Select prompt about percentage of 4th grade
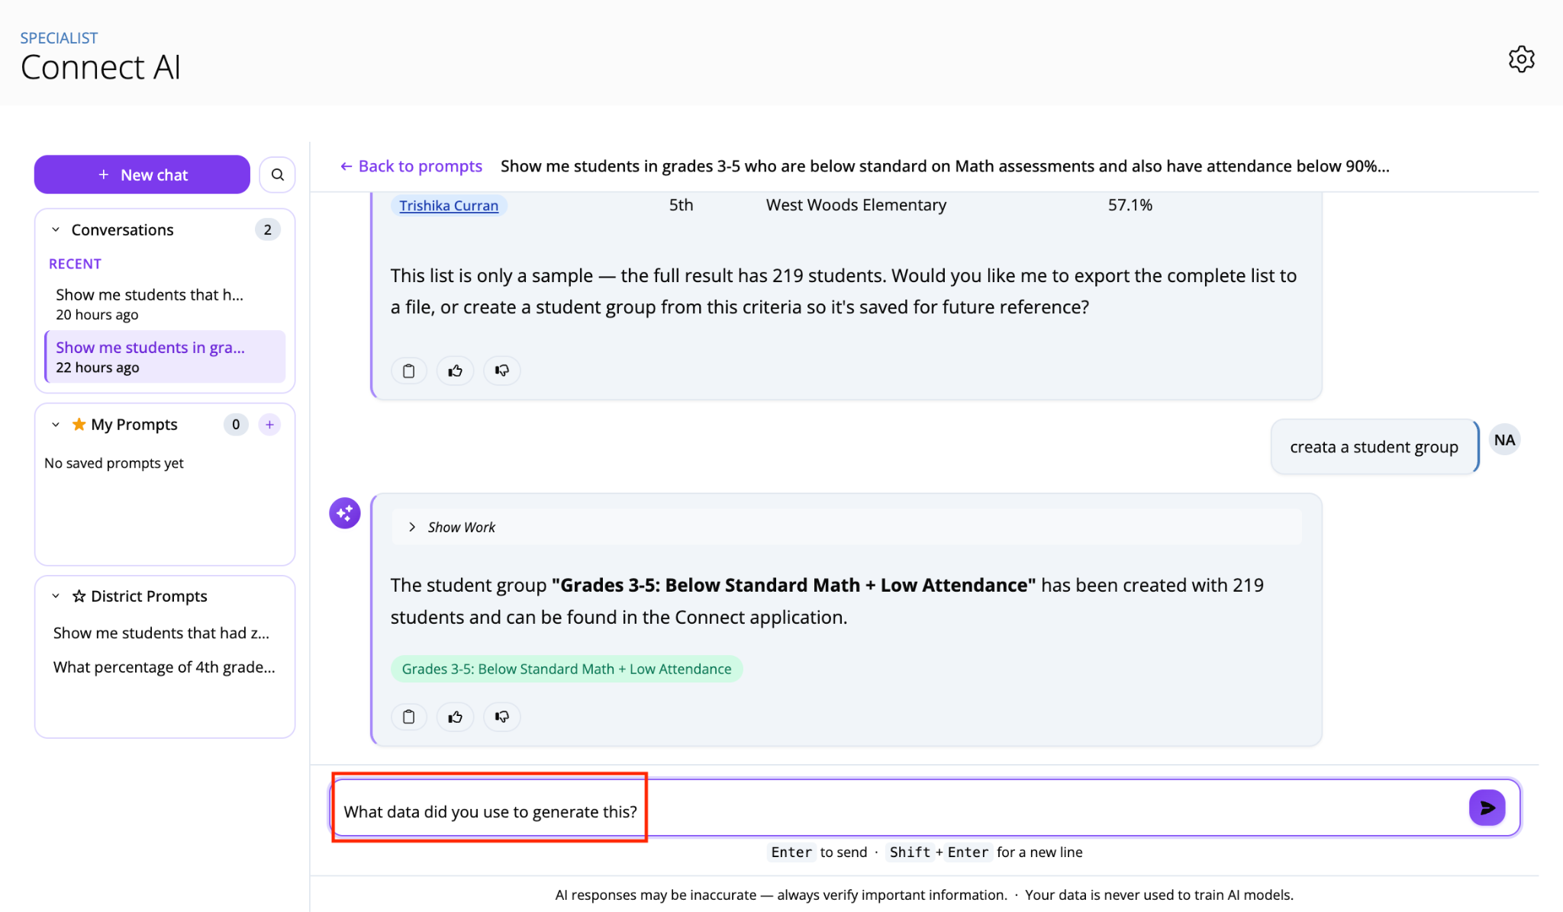 164,667
